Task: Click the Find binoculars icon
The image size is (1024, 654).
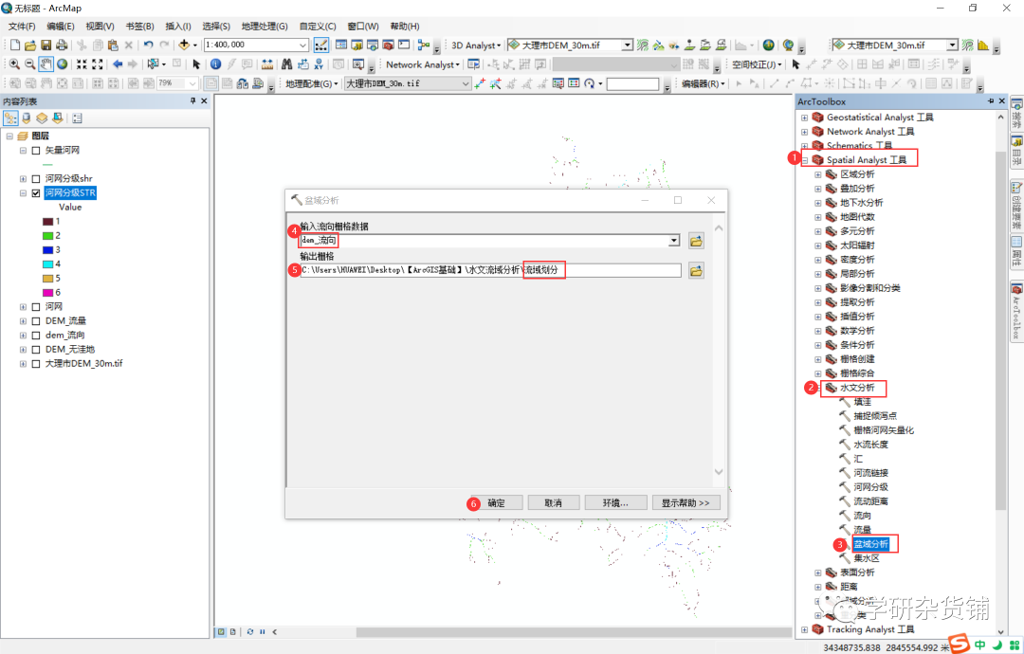Action: [286, 64]
